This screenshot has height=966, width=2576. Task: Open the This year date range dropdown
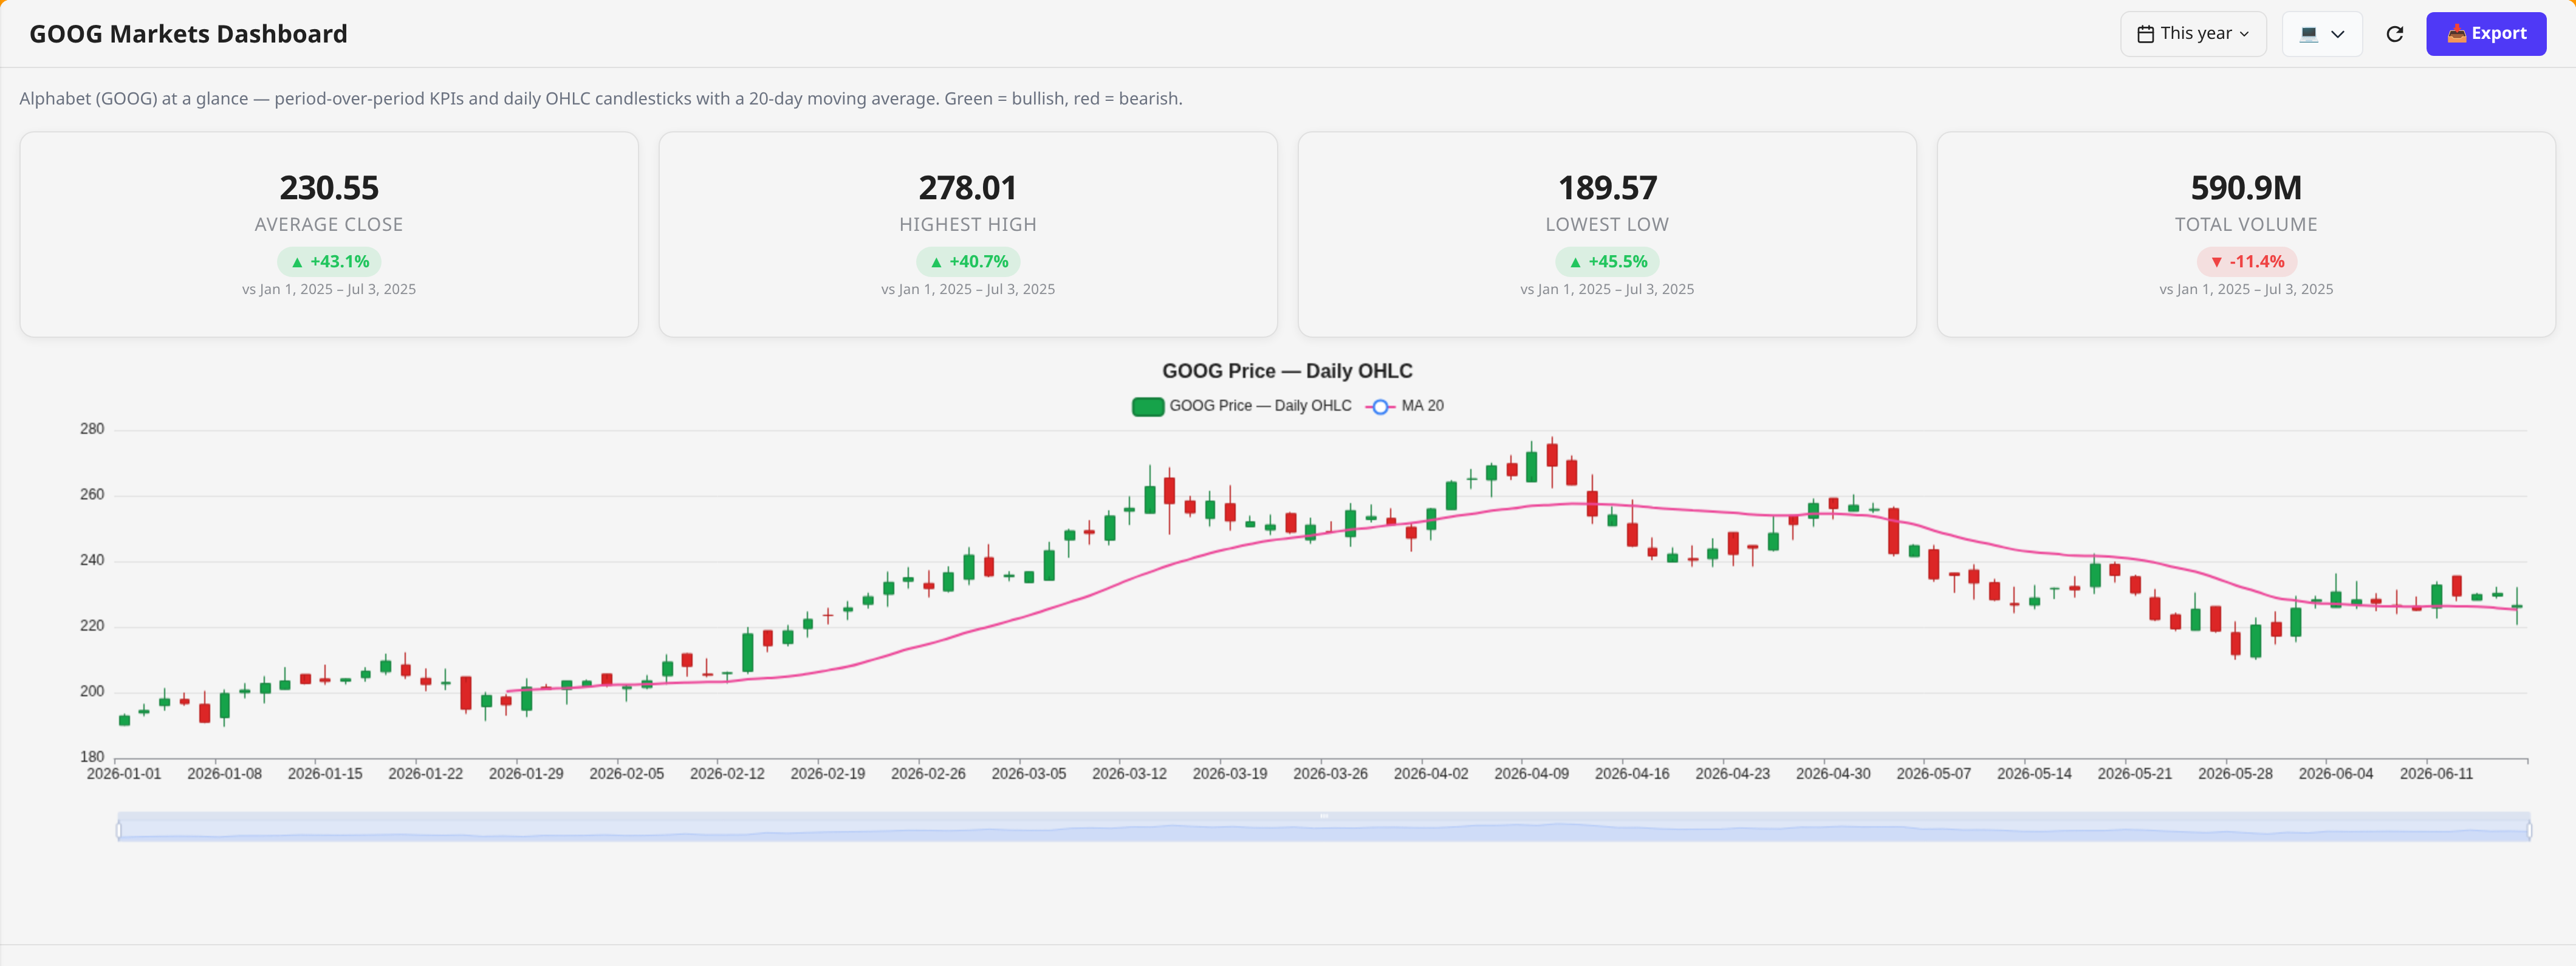pyautogui.click(x=2192, y=34)
